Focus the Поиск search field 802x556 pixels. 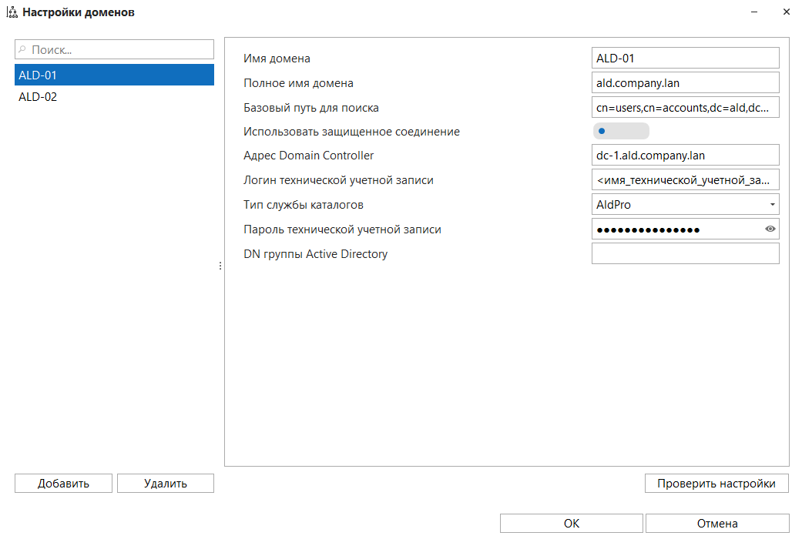tap(114, 49)
